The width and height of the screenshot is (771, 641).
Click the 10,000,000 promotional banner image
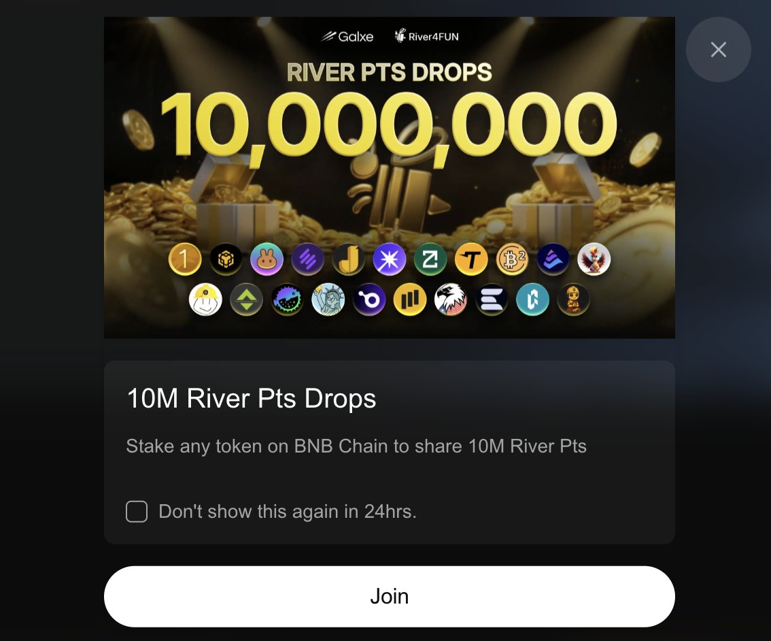coord(390,178)
